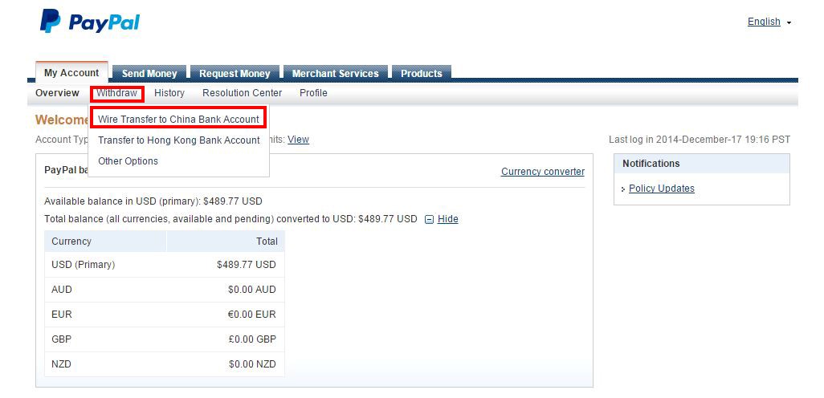Click the USD (Primary) currency row

[165, 265]
